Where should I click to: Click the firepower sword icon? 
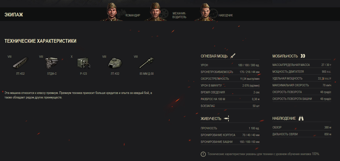tap(233, 56)
